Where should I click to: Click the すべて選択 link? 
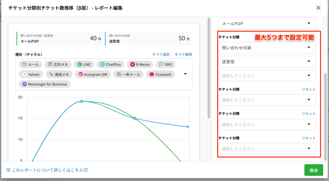click(161, 55)
